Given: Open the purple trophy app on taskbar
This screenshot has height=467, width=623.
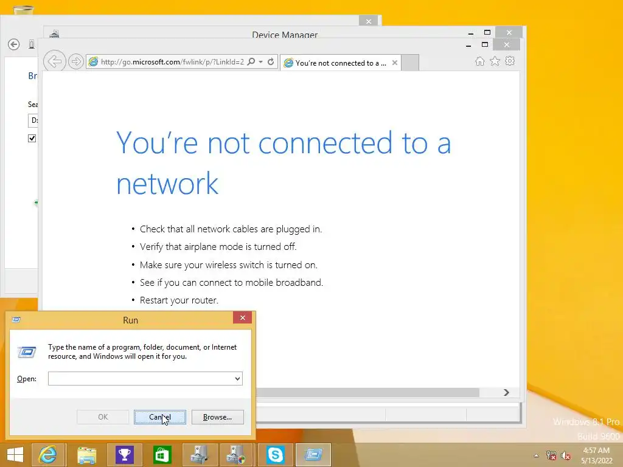Looking at the screenshot, I should 124,455.
